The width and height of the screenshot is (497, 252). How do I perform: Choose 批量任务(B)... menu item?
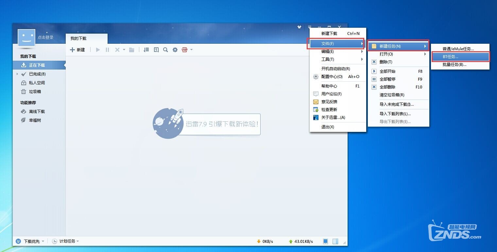460,65
